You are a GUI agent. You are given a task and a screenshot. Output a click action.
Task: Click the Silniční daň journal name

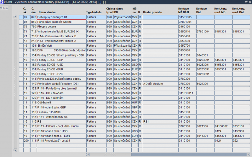click(x=61, y=46)
